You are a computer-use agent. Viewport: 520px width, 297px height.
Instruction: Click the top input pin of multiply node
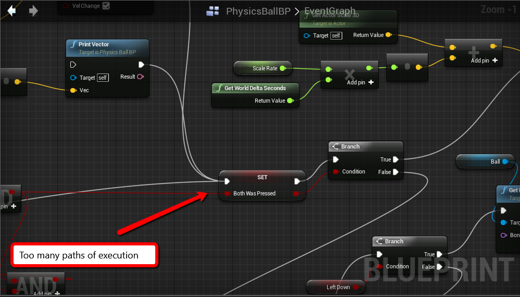click(329, 69)
